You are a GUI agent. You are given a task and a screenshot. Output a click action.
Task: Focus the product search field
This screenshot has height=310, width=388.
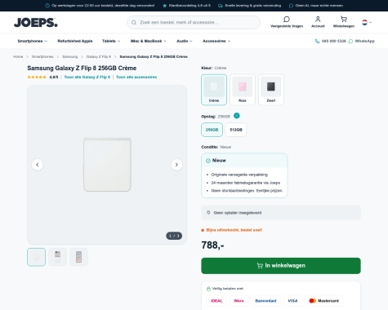pos(194,22)
